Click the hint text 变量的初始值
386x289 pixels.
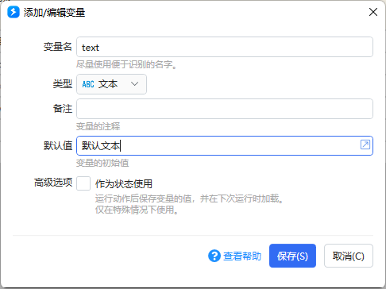[x=102, y=163]
